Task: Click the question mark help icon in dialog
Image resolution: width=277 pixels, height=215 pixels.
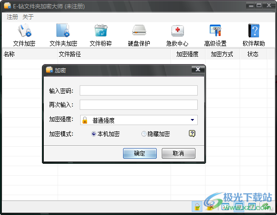Action: click(x=192, y=133)
